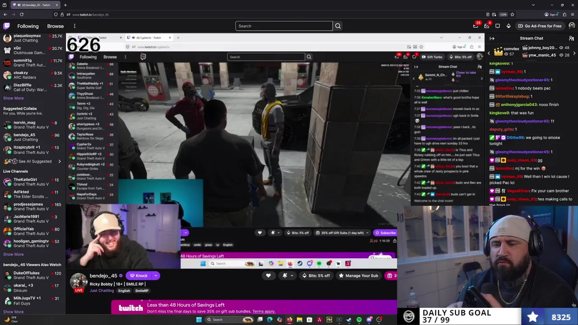The width and height of the screenshot is (578, 325).
Task: Open site information padlock icon
Action: click(62, 14)
